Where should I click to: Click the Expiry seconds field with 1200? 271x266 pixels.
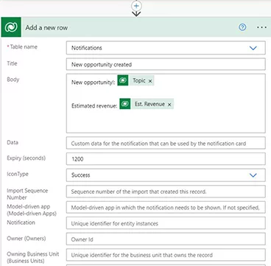pyautogui.click(x=166, y=159)
